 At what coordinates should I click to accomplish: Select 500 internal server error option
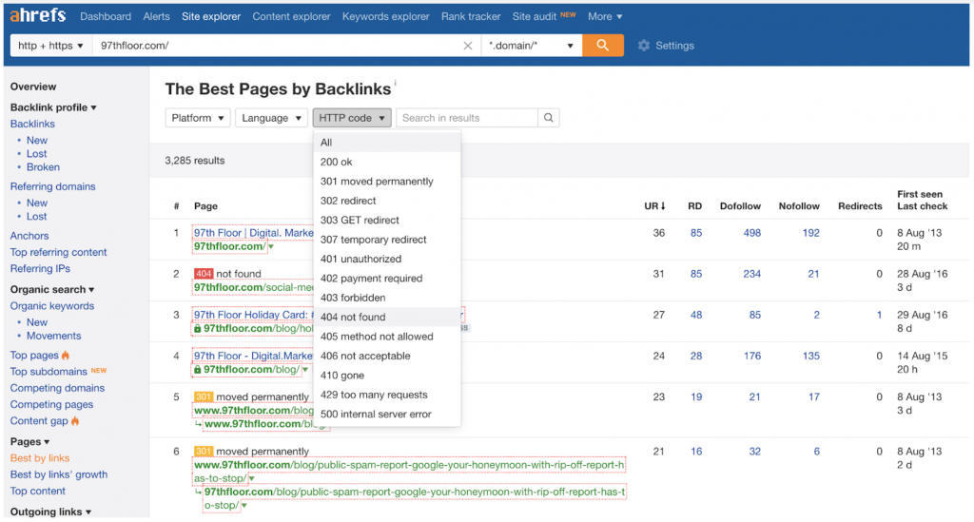tap(387, 414)
